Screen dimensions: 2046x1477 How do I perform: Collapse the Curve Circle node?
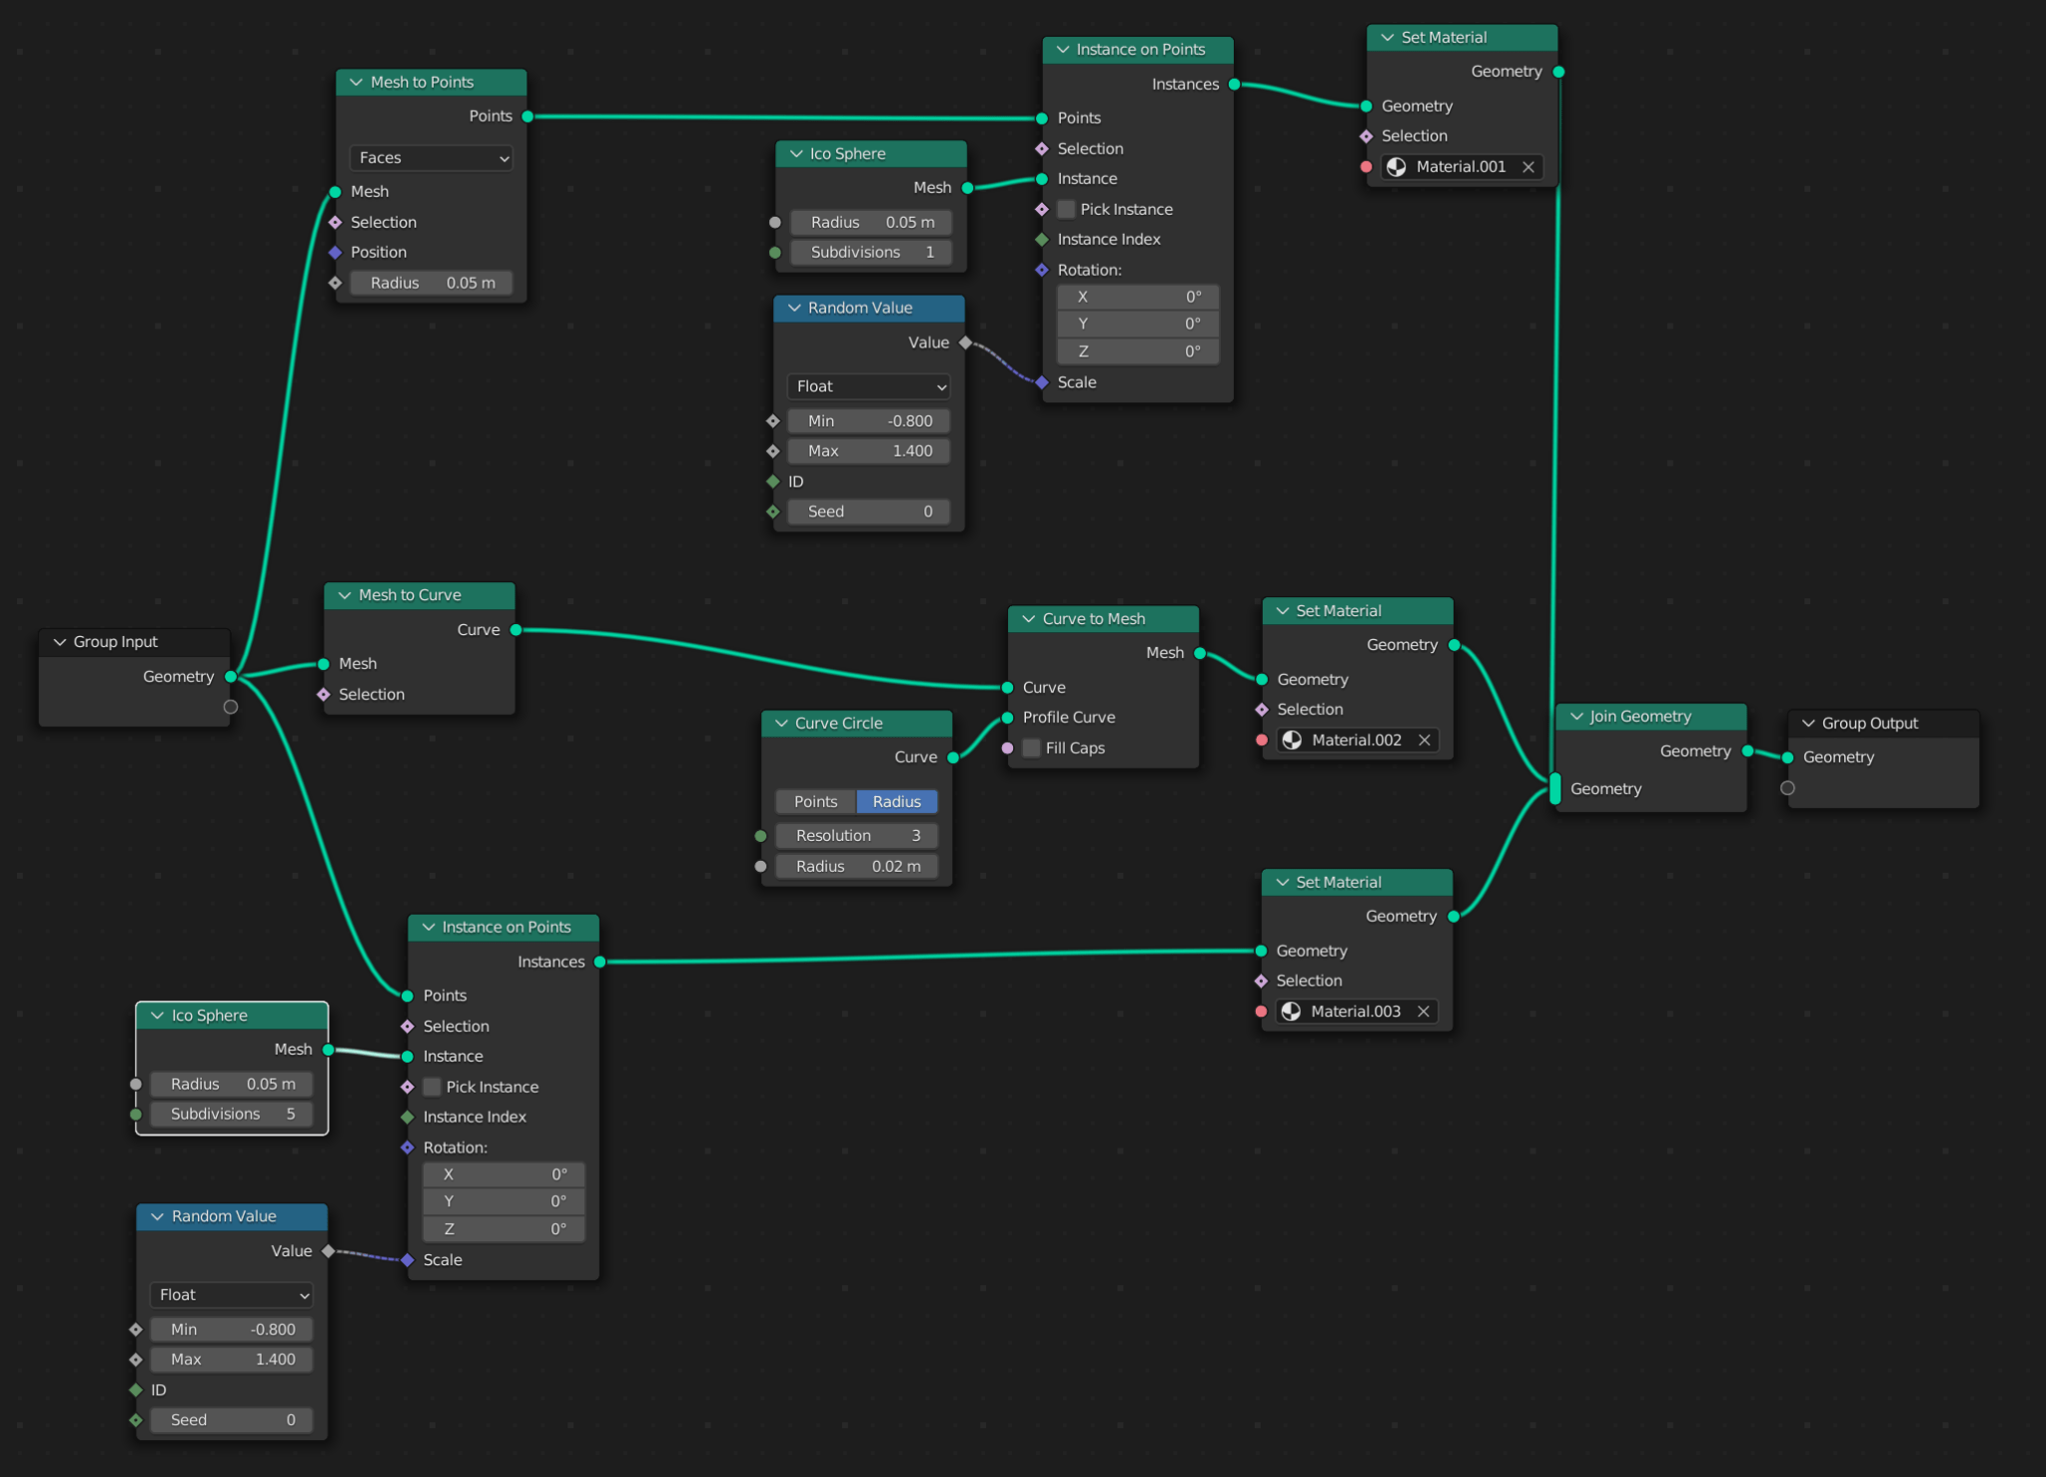[782, 723]
